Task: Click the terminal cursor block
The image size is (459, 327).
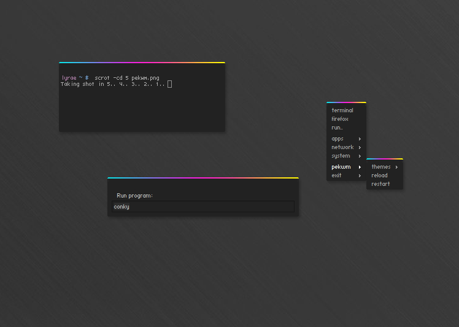Action: (x=170, y=84)
